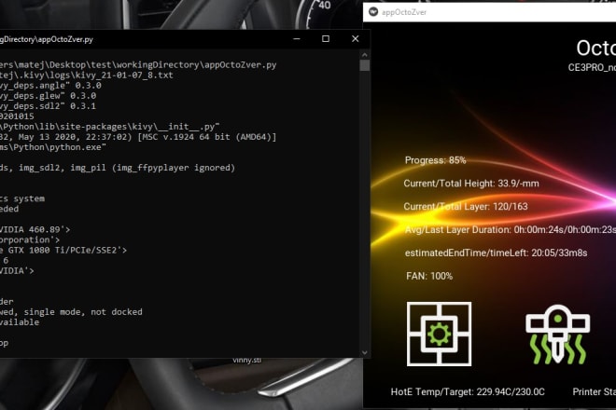616x410 pixels.
Task: Click the "CE3PRO_n" file name text
Action: point(592,67)
